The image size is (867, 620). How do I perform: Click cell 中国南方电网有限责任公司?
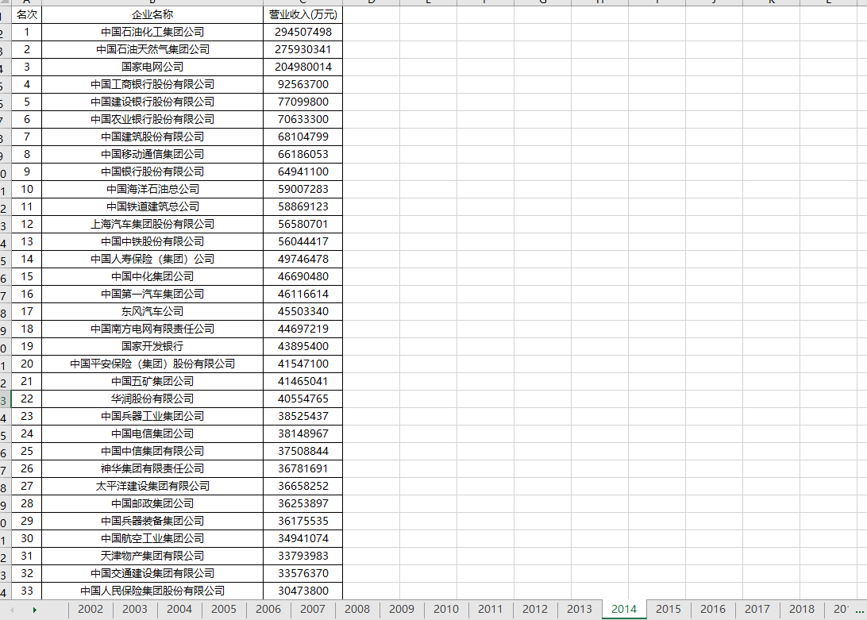[x=152, y=329]
